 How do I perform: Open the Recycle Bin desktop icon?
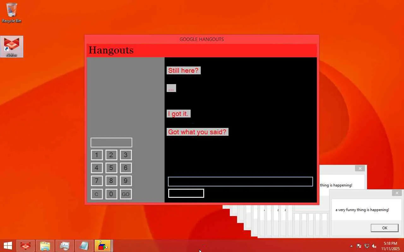pos(12,13)
